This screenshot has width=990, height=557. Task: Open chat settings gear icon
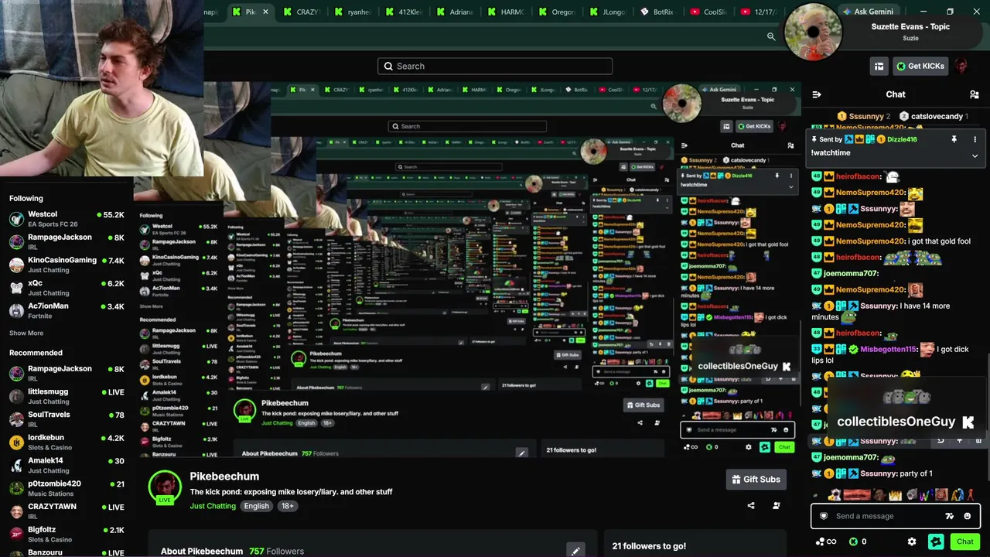coord(912,542)
